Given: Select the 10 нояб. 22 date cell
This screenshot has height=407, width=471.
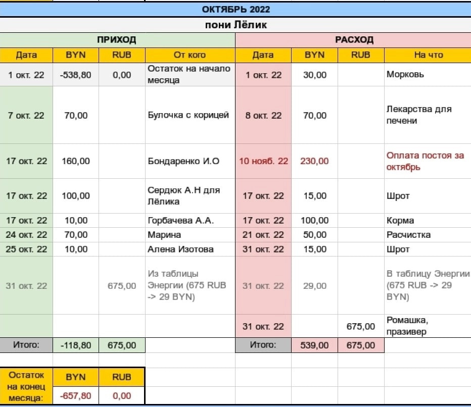Looking at the screenshot, I should (x=263, y=161).
